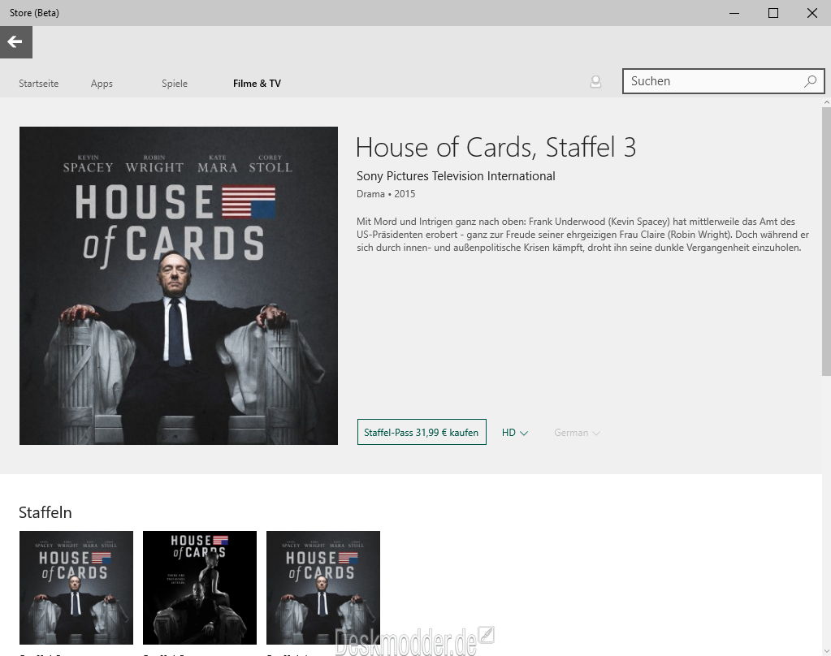831x656 pixels.
Task: Click the Drama • 2015 genre line
Action: 386,194
